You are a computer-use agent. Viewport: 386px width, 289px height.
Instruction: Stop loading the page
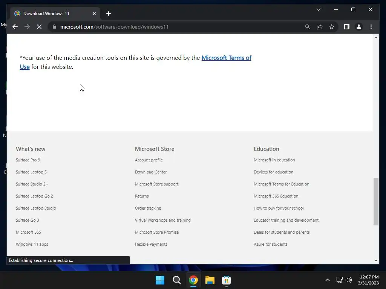tap(39, 27)
